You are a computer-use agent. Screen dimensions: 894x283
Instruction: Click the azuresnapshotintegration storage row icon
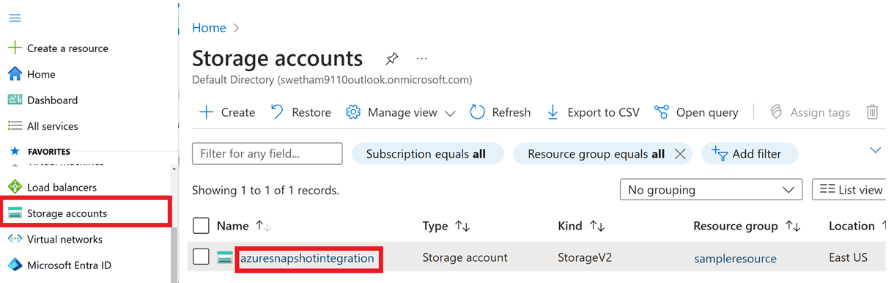[225, 258]
